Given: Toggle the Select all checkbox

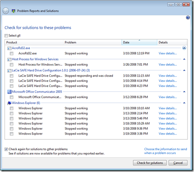Looking at the screenshot, I should click(x=6, y=36).
